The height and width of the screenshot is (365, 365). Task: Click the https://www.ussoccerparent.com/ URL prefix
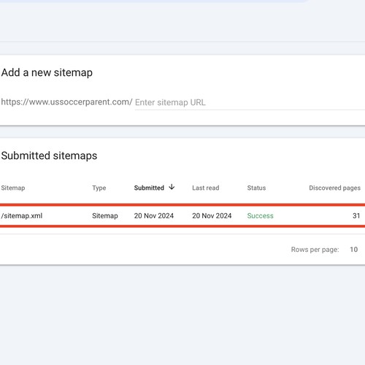pyautogui.click(x=66, y=102)
